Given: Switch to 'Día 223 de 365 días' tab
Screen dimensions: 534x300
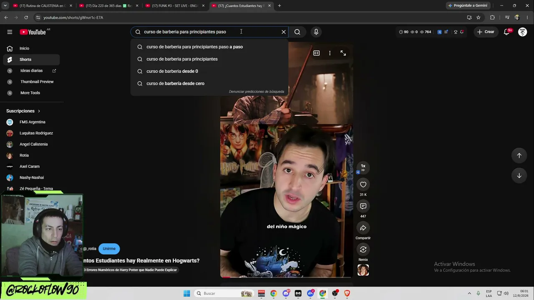Looking at the screenshot, I should 109,6.
